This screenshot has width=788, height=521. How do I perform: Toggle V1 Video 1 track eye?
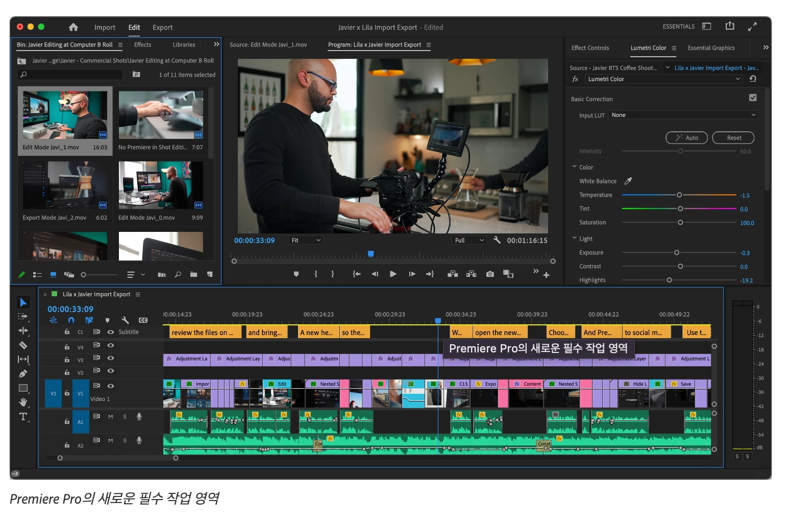(x=111, y=386)
